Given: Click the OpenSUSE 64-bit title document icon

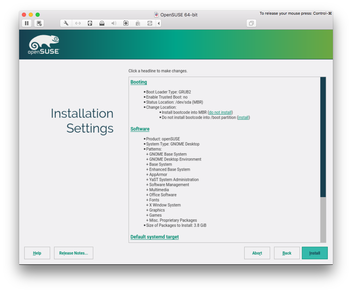Looking at the screenshot, I should 156,15.
